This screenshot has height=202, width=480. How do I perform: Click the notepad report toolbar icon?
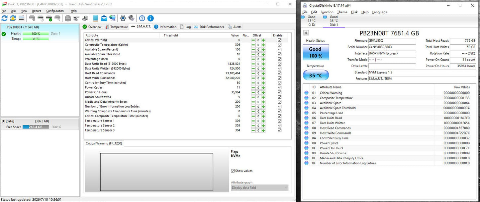95,18
